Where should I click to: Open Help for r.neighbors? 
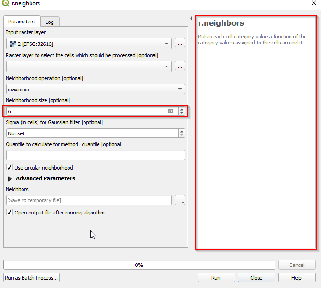(297, 278)
